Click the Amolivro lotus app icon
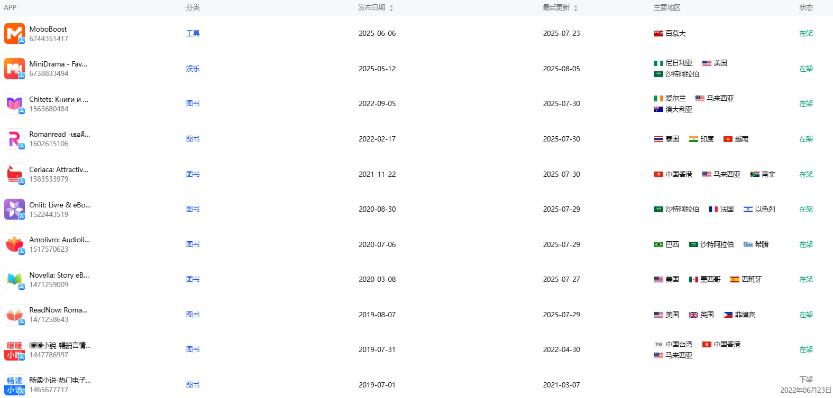Image resolution: width=833 pixels, height=398 pixels. click(x=14, y=244)
